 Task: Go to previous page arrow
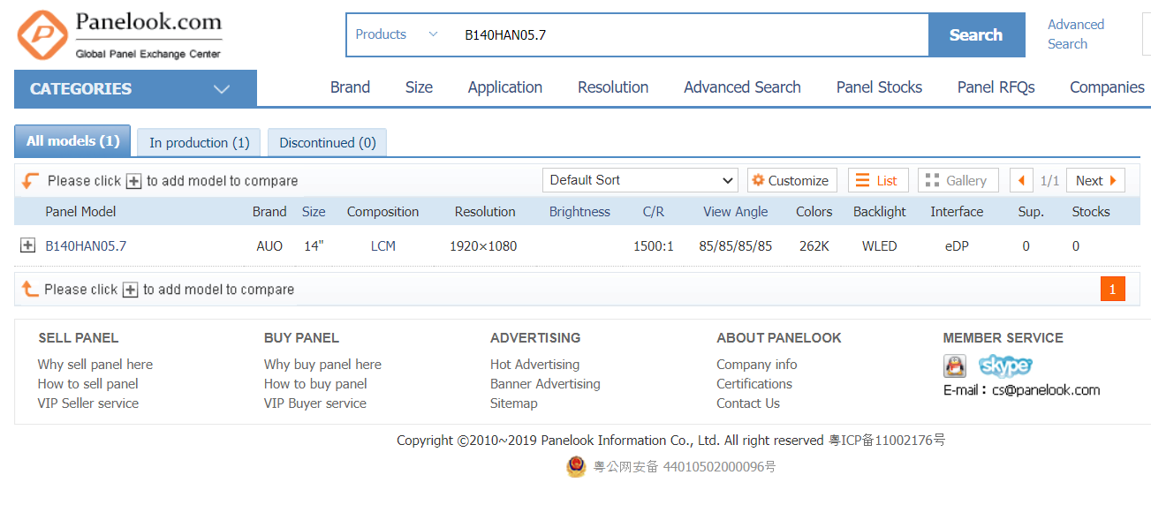point(1021,180)
